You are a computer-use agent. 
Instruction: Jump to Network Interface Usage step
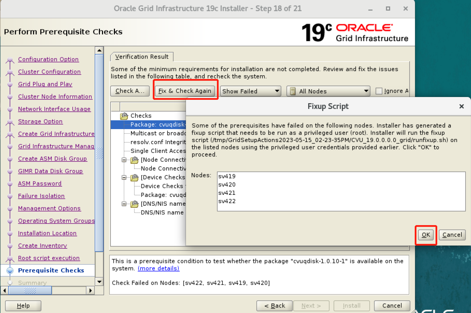point(54,109)
